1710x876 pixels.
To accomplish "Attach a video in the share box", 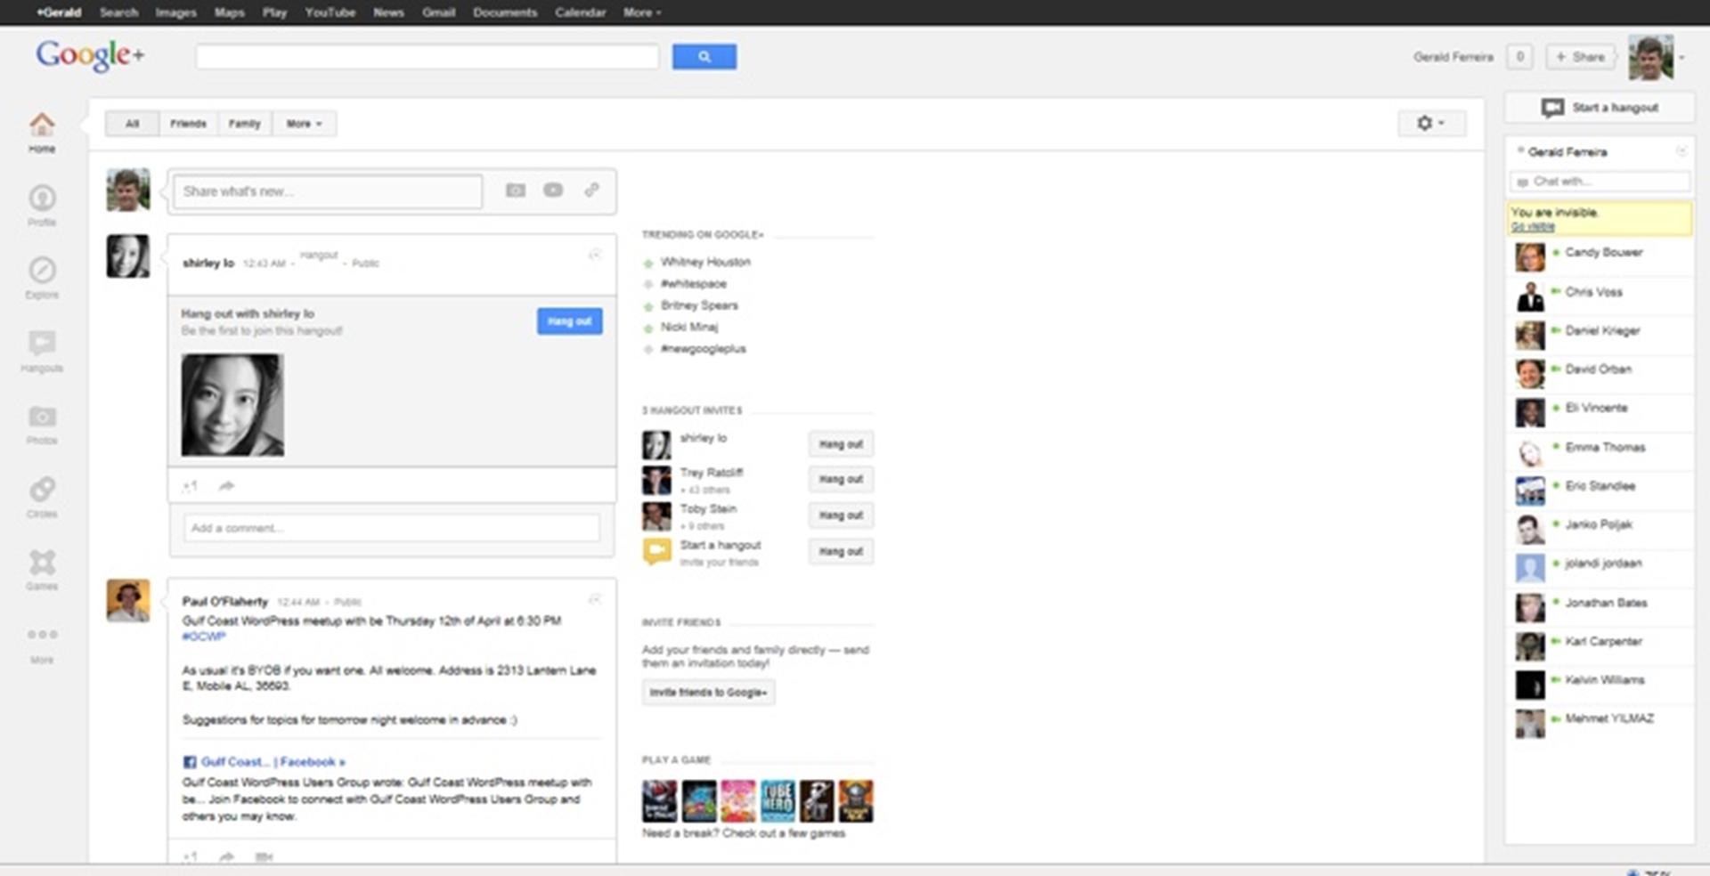I will tap(553, 191).
